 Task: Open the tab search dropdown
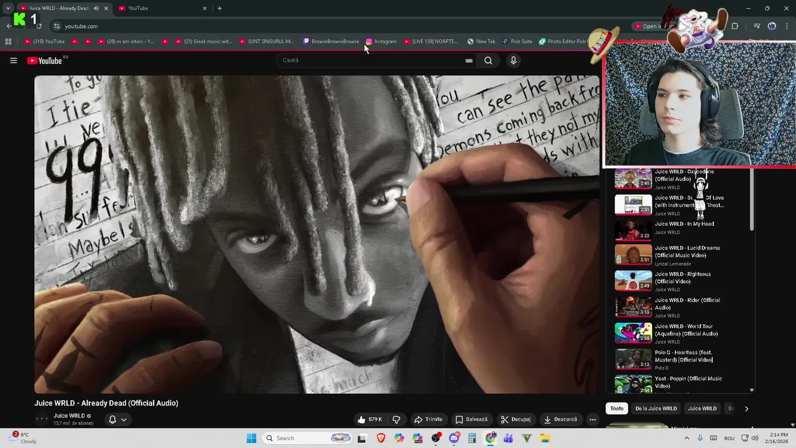click(x=8, y=8)
